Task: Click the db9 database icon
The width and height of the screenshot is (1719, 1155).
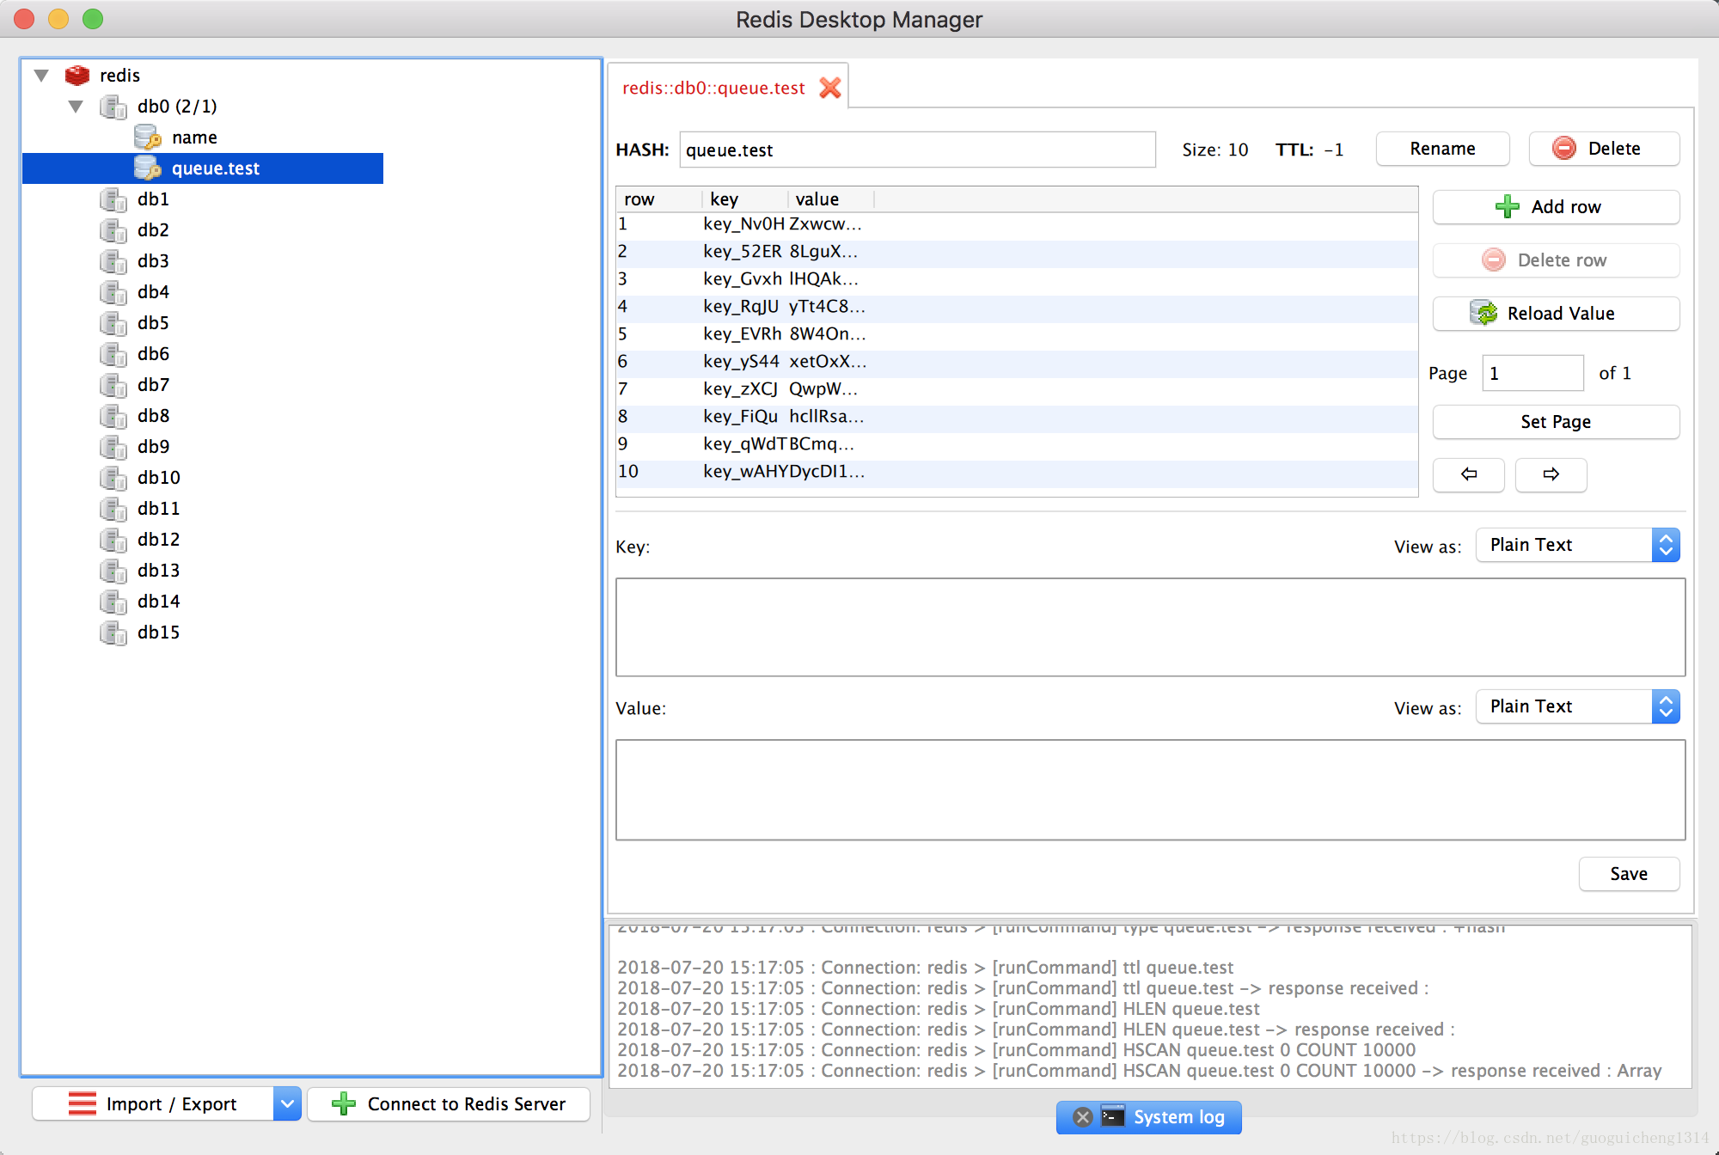Action: click(x=113, y=447)
